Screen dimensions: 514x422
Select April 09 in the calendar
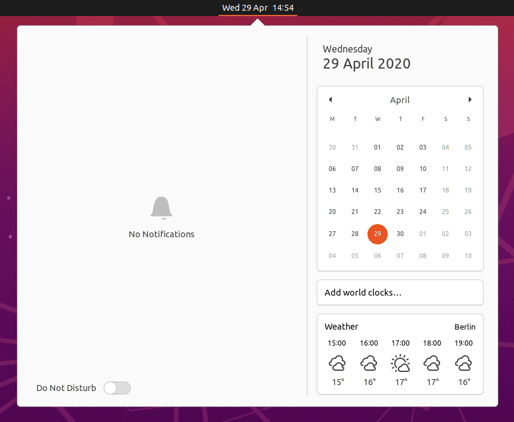pos(400,169)
